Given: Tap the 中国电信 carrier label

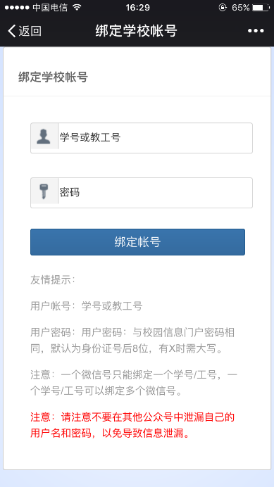Looking at the screenshot, I should [50, 8].
